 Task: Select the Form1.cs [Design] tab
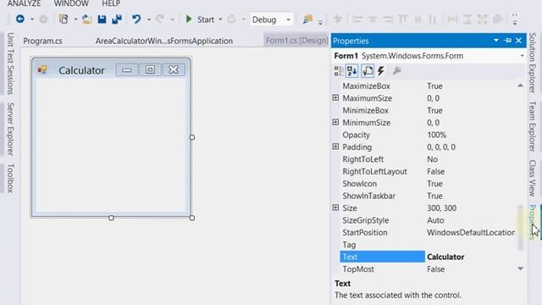[297, 41]
